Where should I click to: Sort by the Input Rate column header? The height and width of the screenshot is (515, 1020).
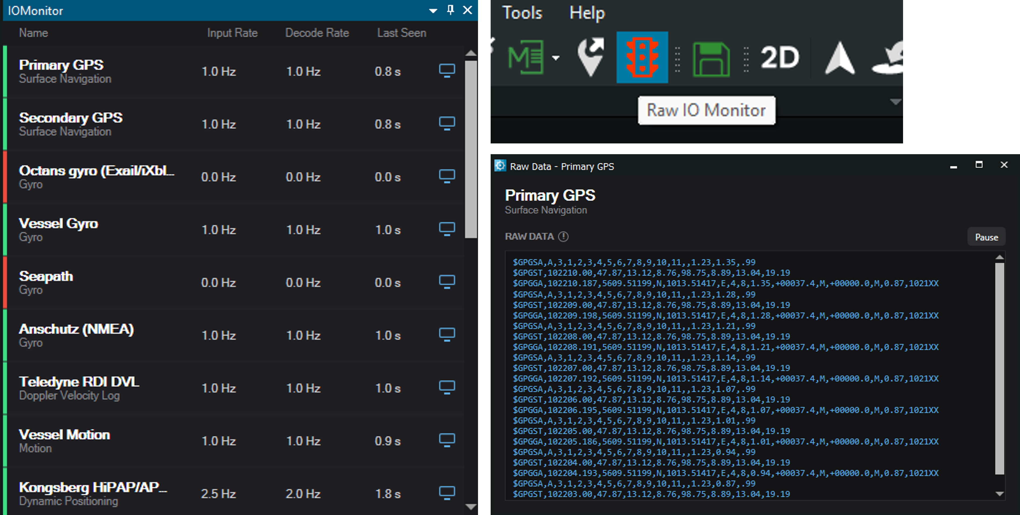[x=233, y=33]
